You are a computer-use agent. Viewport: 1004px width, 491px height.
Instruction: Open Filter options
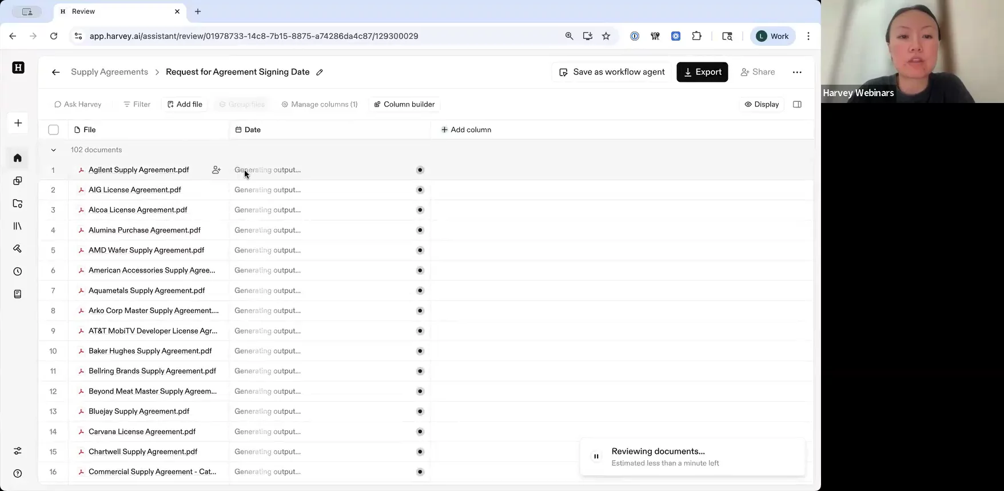(137, 104)
